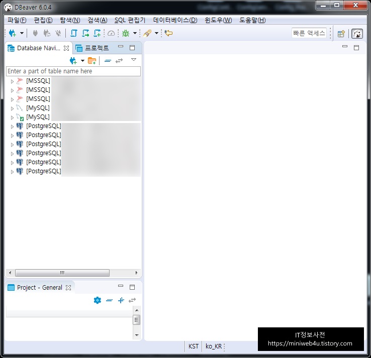The image size is (371, 358).
Task: Click the external tools pen icon
Action: 147,33
